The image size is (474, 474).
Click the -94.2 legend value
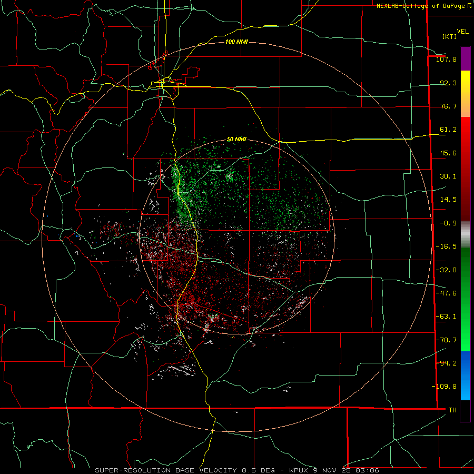[446, 363]
